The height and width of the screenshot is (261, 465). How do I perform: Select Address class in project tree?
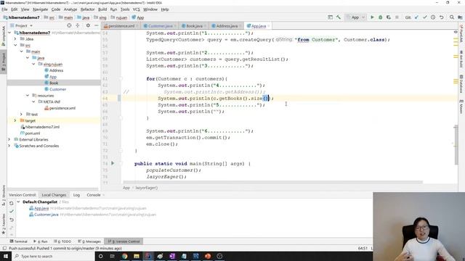click(56, 70)
